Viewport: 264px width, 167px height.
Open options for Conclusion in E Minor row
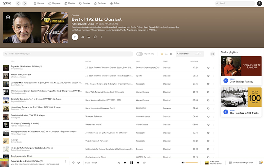pos(214,117)
